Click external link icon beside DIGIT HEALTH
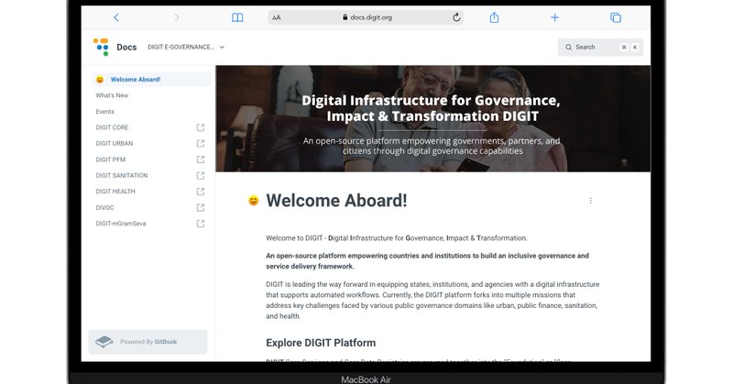Image resolution: width=733 pixels, height=384 pixels. [201, 192]
